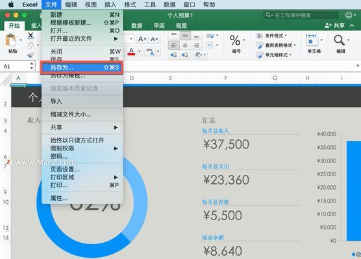Click the magnifier Edit icon in ribbon
This screenshot has height=259, width=361.
tap(339, 40)
